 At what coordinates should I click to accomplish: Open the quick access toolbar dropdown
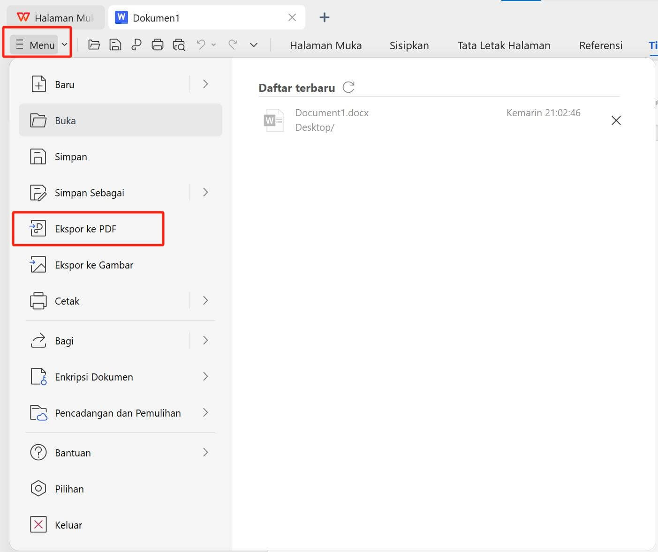[x=254, y=45]
